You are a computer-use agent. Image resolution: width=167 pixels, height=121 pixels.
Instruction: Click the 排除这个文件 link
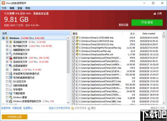tap(158, 108)
